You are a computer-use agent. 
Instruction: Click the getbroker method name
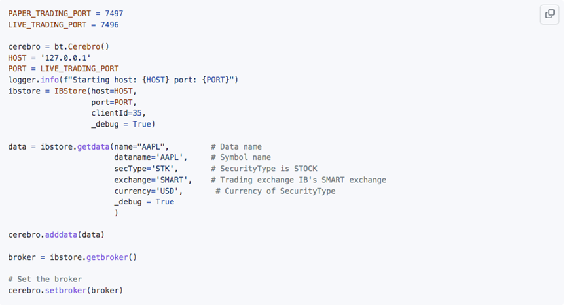[x=107, y=257]
